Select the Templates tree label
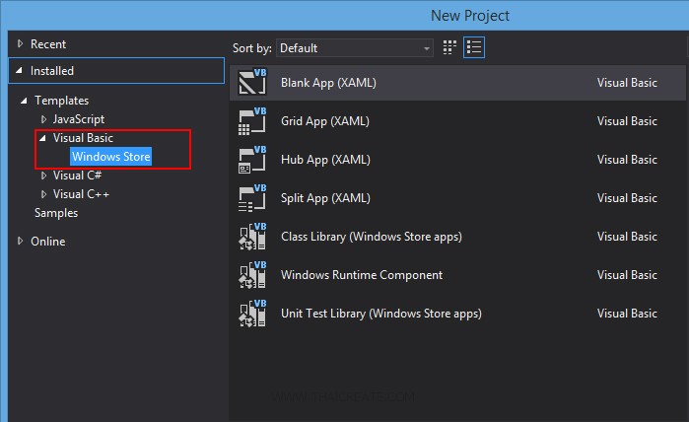 [61, 101]
